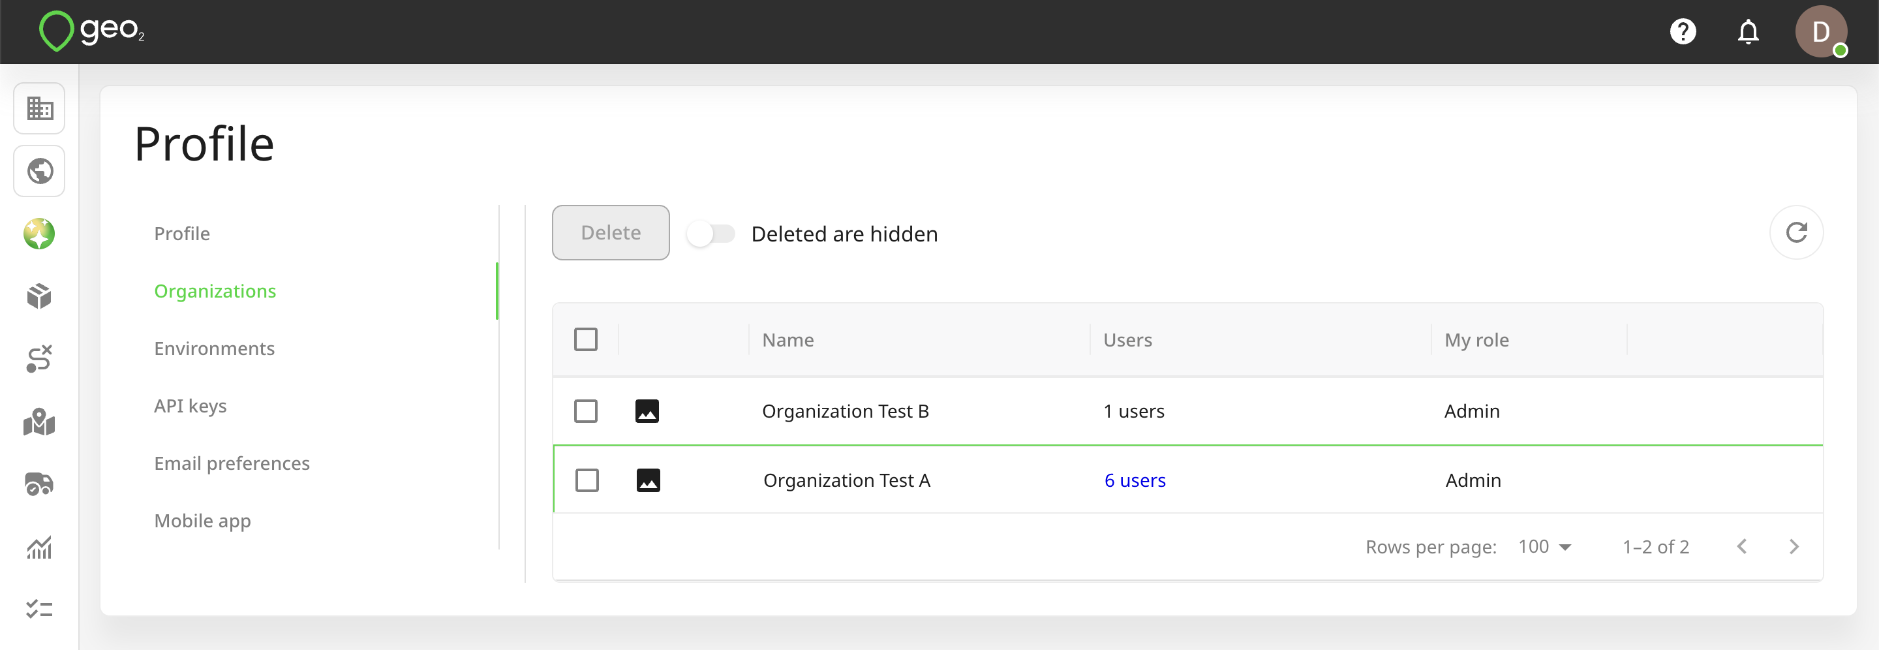Open the API keys section

pyautogui.click(x=191, y=406)
